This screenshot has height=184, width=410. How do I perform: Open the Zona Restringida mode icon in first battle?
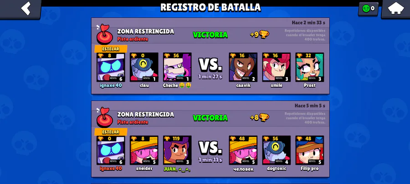pos(104,35)
